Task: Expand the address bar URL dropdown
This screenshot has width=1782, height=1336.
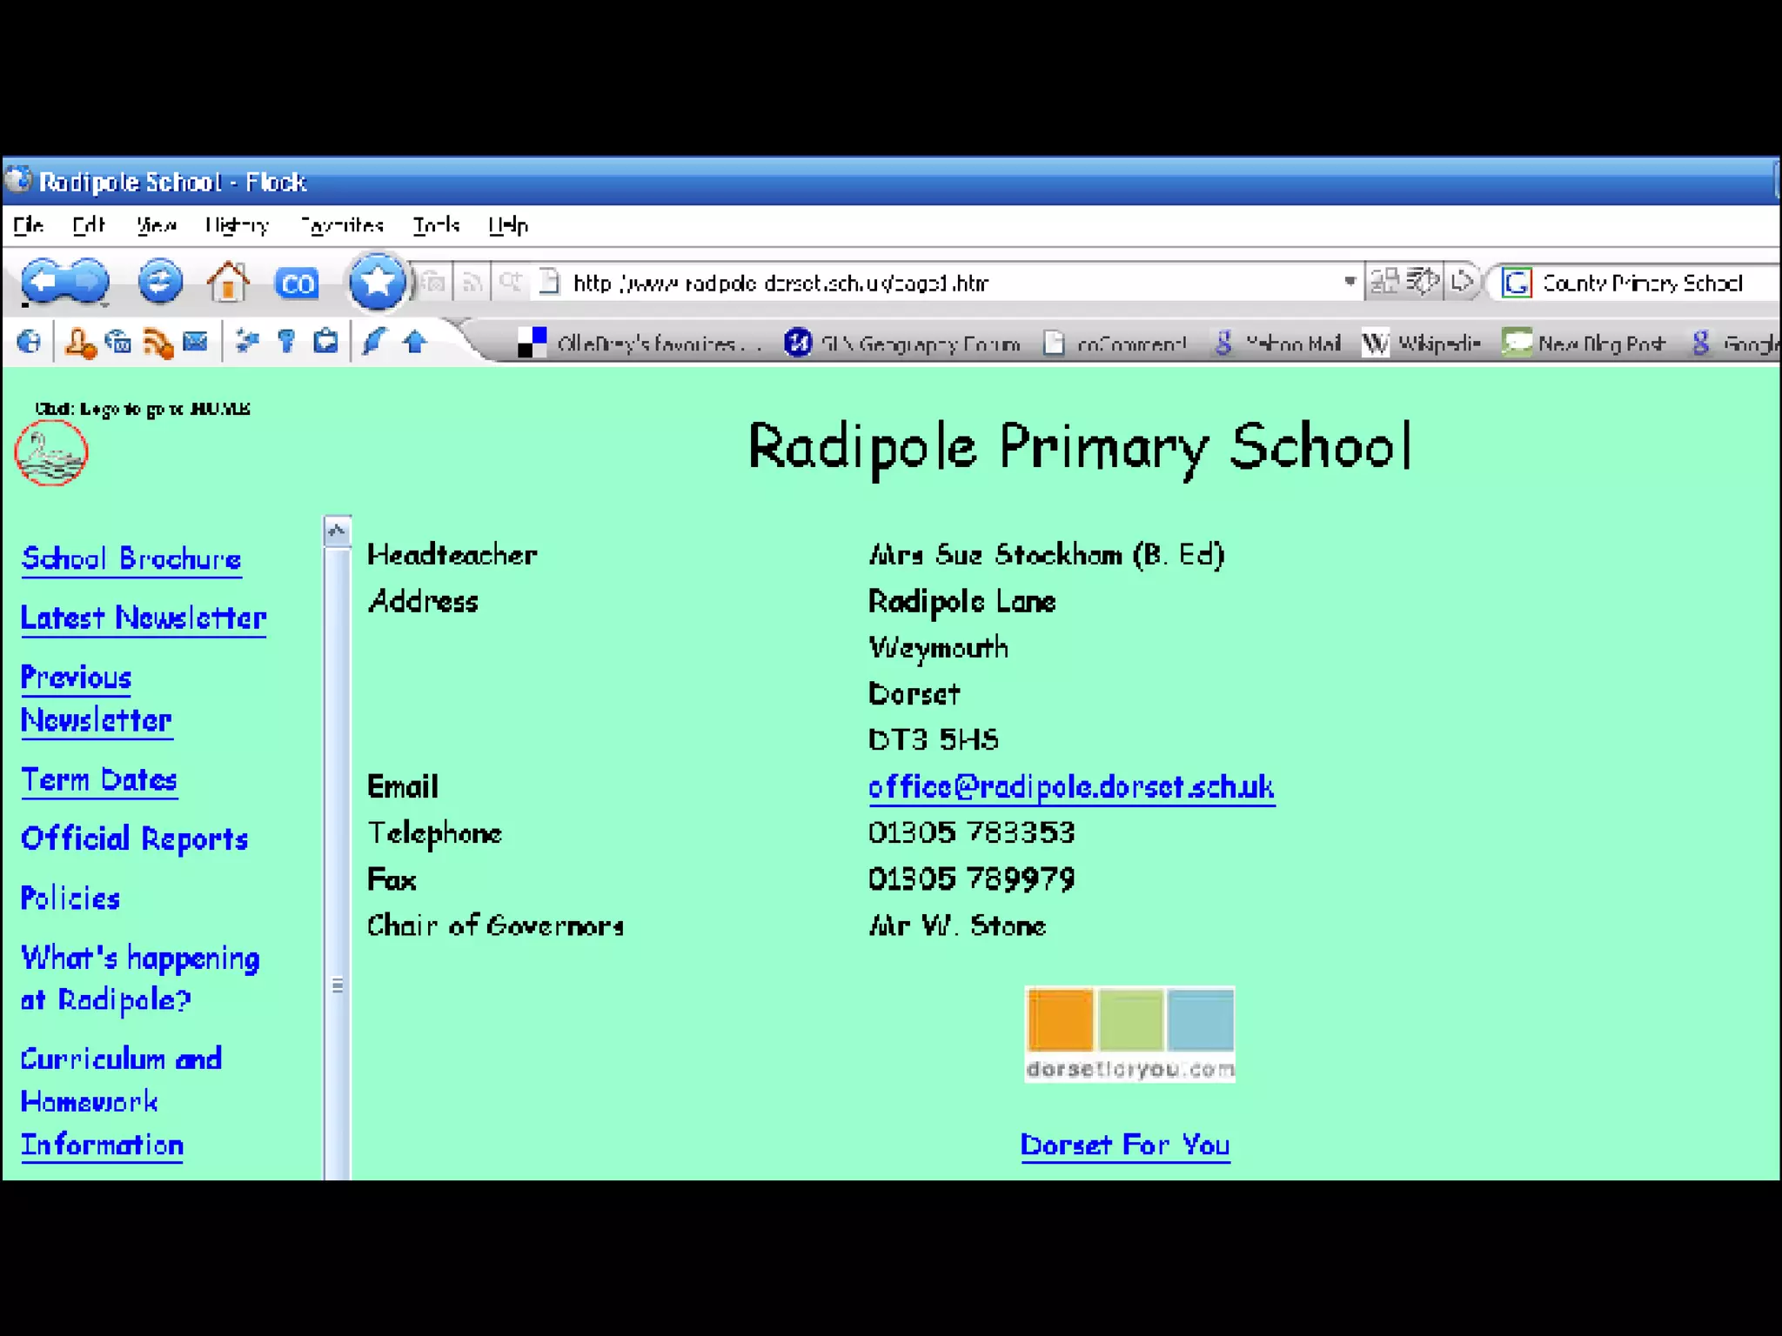Action: coord(1350,282)
